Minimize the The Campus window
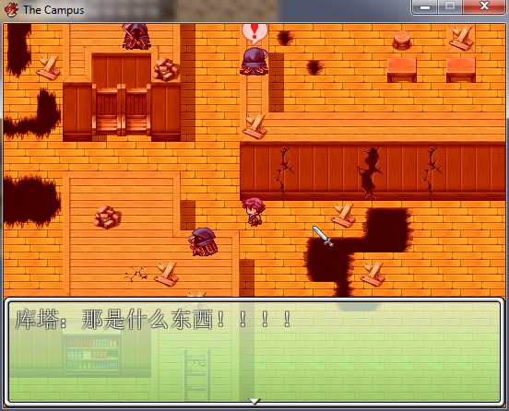 pos(425,7)
